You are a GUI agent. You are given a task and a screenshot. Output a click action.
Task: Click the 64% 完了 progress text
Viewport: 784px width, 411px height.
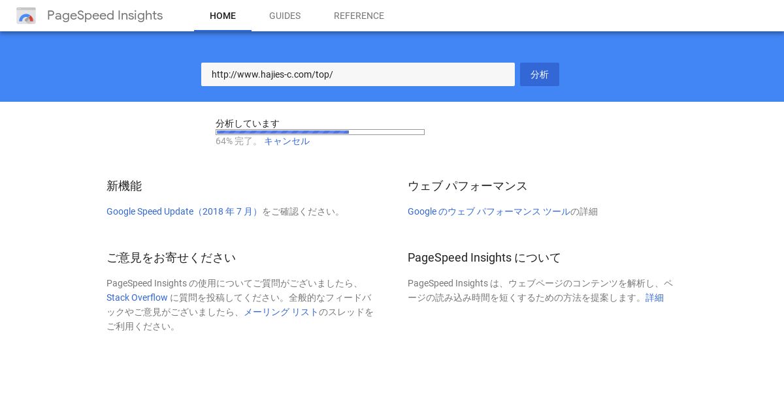237,141
